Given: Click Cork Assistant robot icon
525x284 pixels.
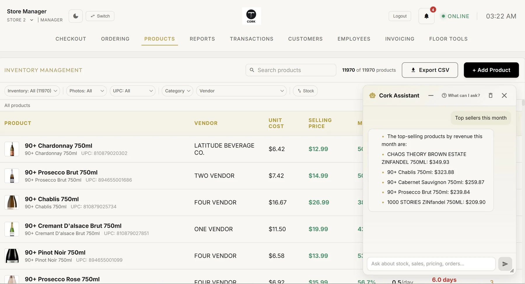Looking at the screenshot, I should pos(372,95).
